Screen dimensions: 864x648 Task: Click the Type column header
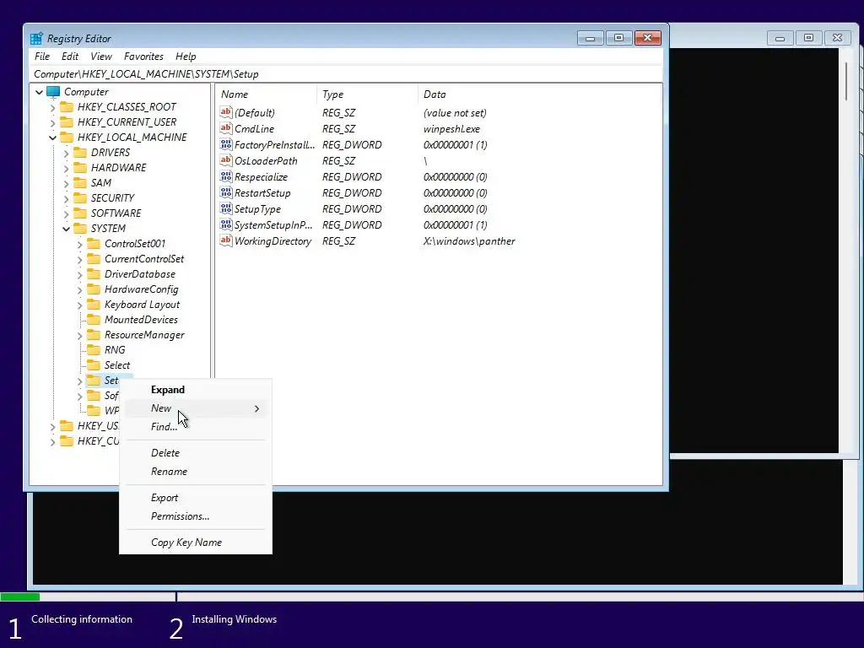point(368,94)
